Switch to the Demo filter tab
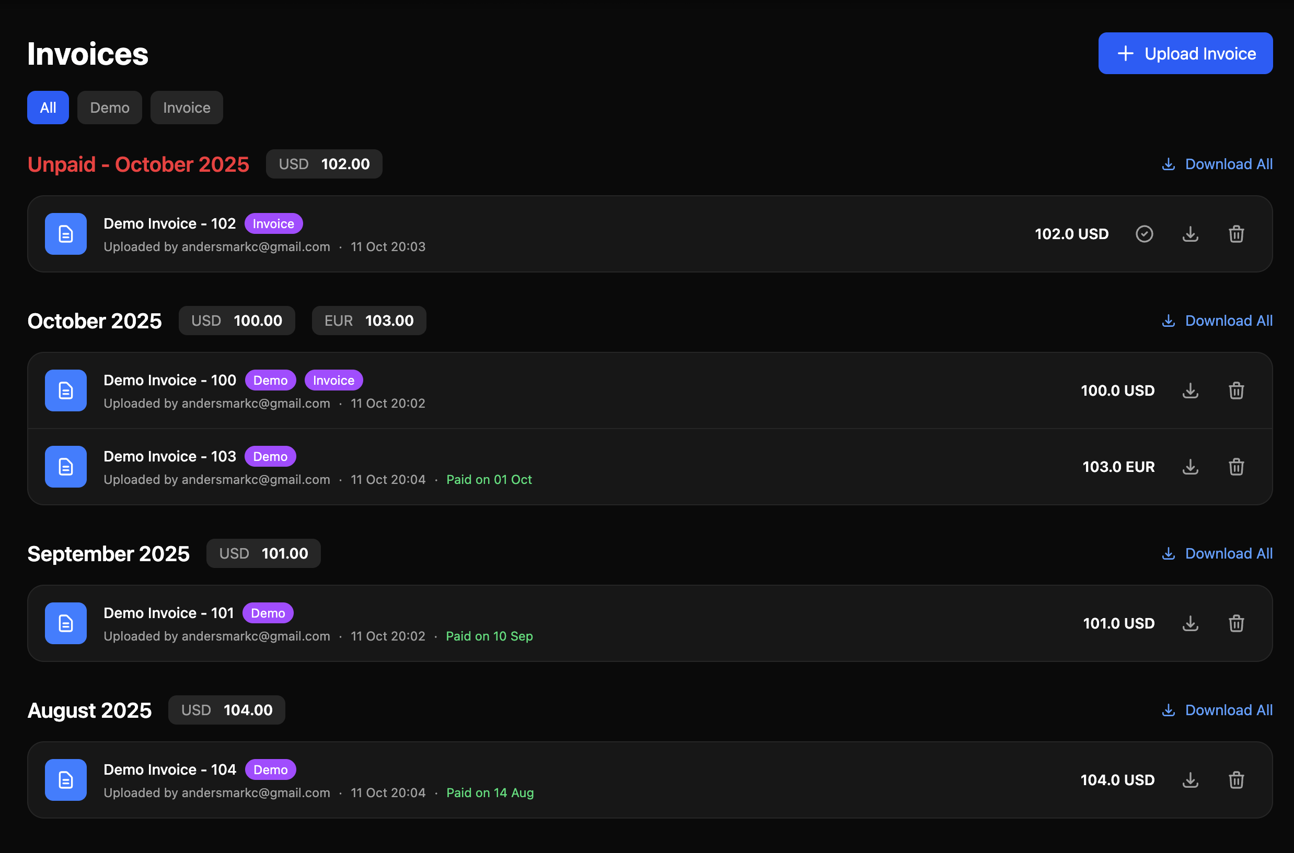1294x853 pixels. (x=109, y=107)
